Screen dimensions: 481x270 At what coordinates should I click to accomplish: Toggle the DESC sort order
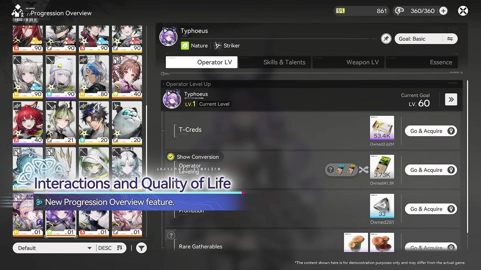(111, 248)
